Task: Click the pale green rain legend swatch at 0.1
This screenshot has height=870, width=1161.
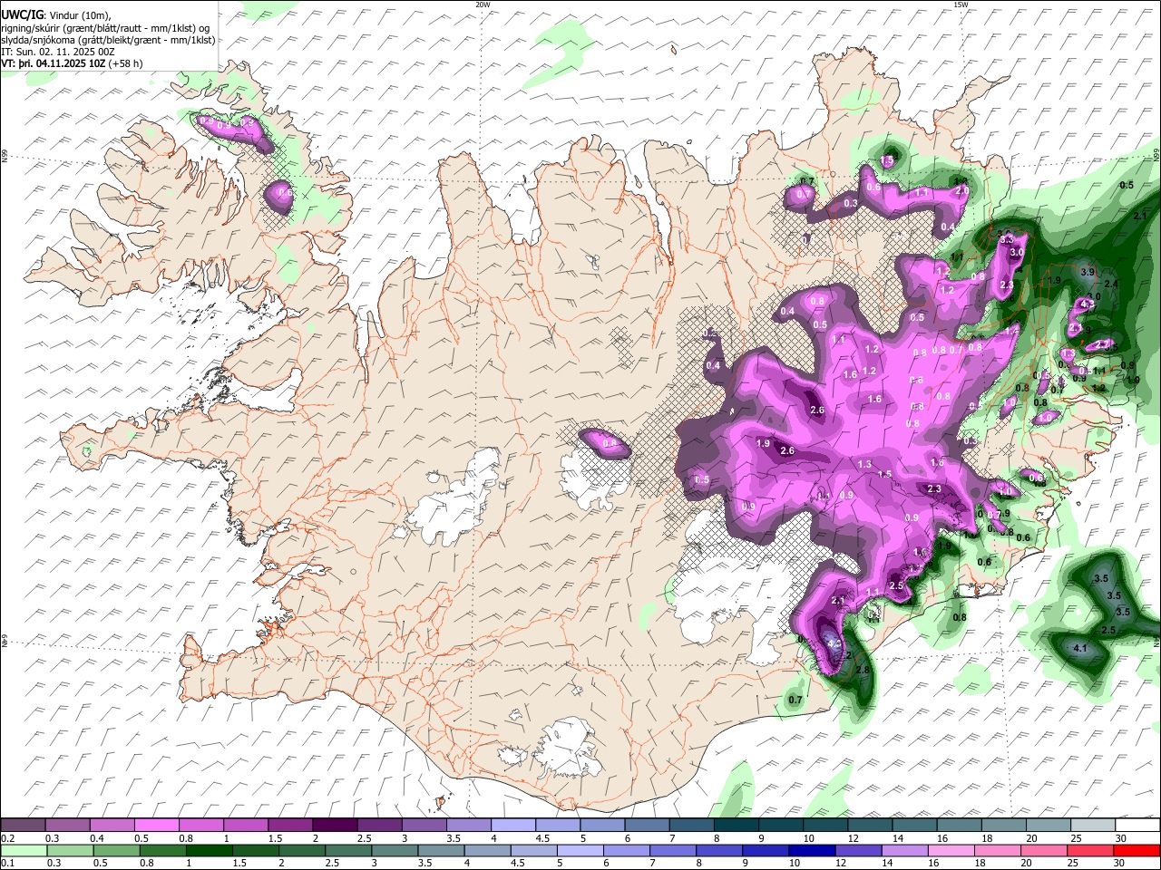Action: (24, 850)
